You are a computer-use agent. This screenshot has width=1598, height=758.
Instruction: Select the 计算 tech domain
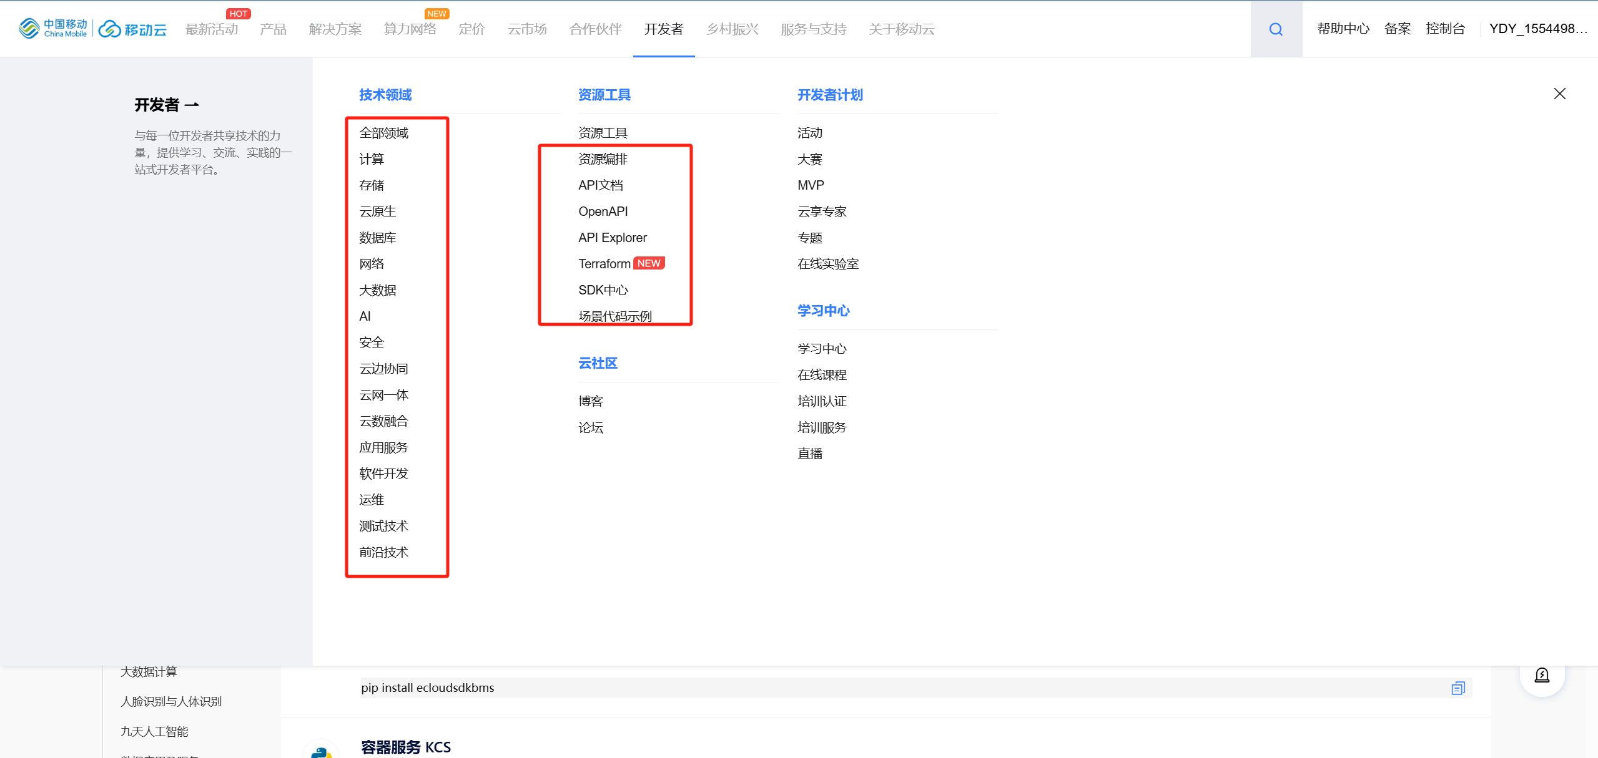tap(372, 159)
